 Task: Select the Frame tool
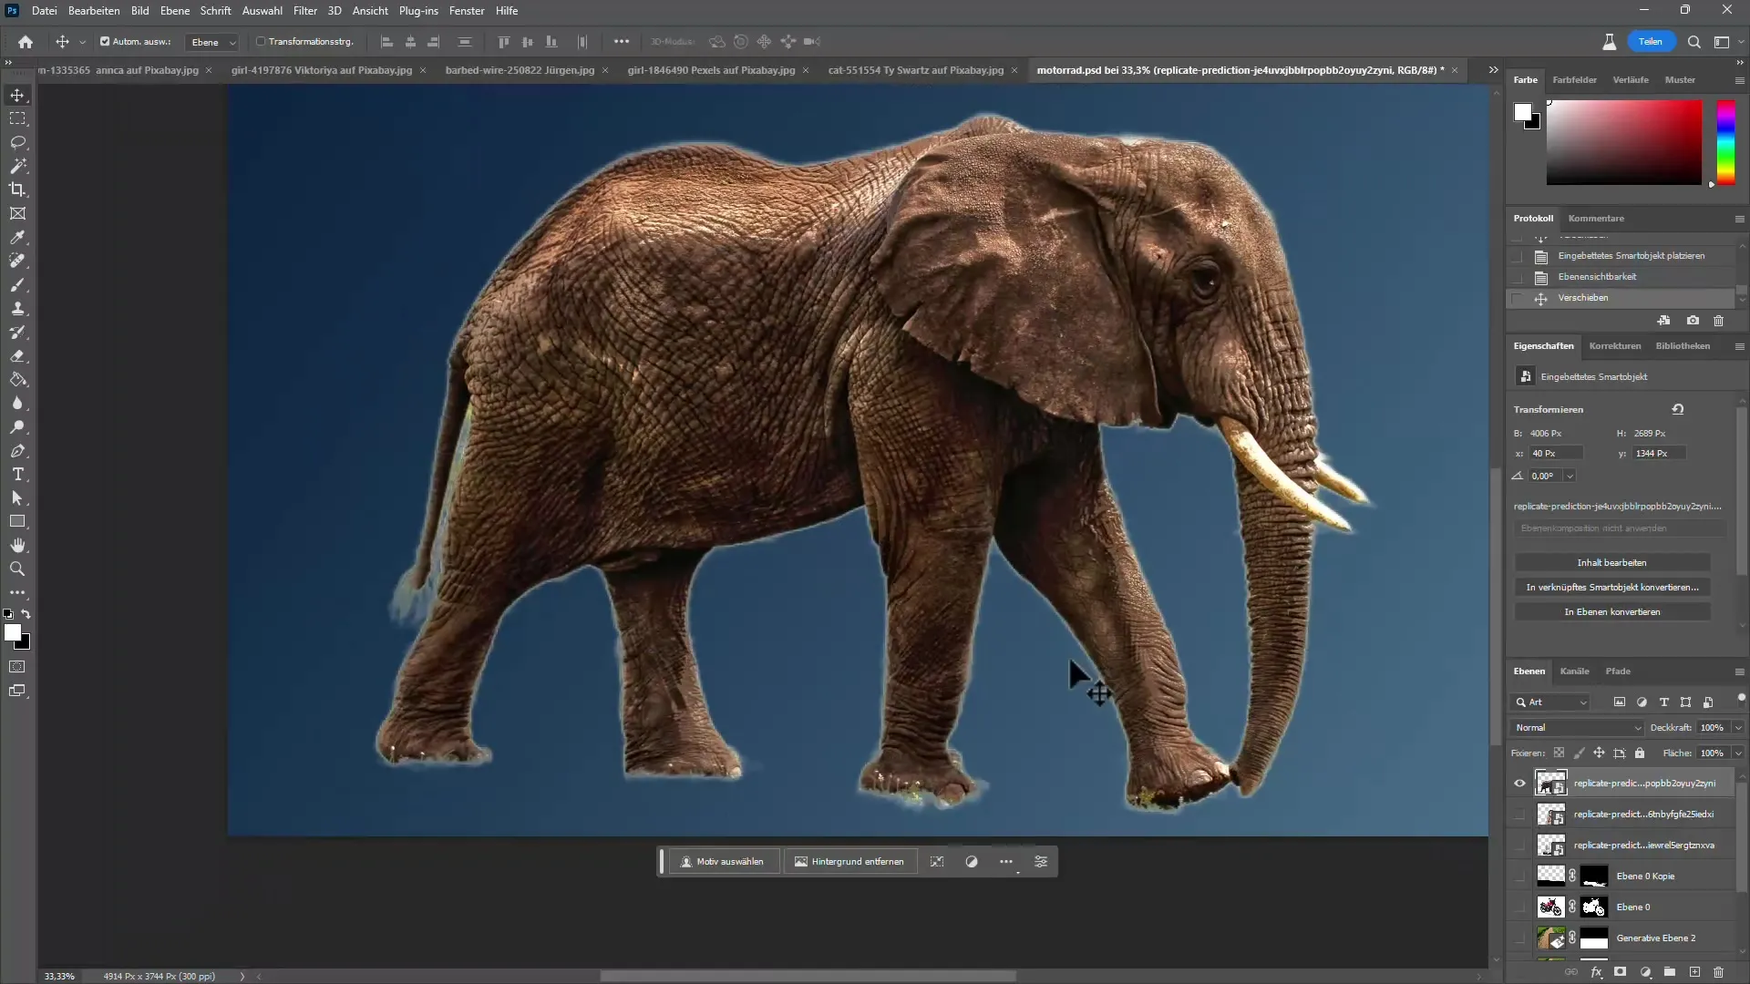[x=17, y=214]
